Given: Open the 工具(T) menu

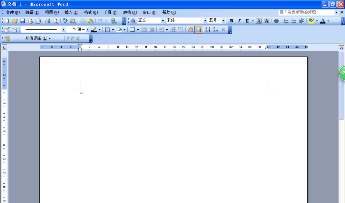Looking at the screenshot, I should coord(110,12).
